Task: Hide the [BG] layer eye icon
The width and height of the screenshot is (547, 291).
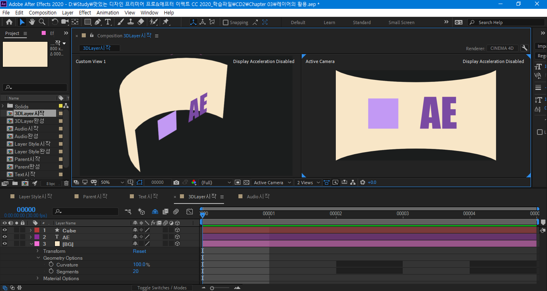Action: pos(5,244)
